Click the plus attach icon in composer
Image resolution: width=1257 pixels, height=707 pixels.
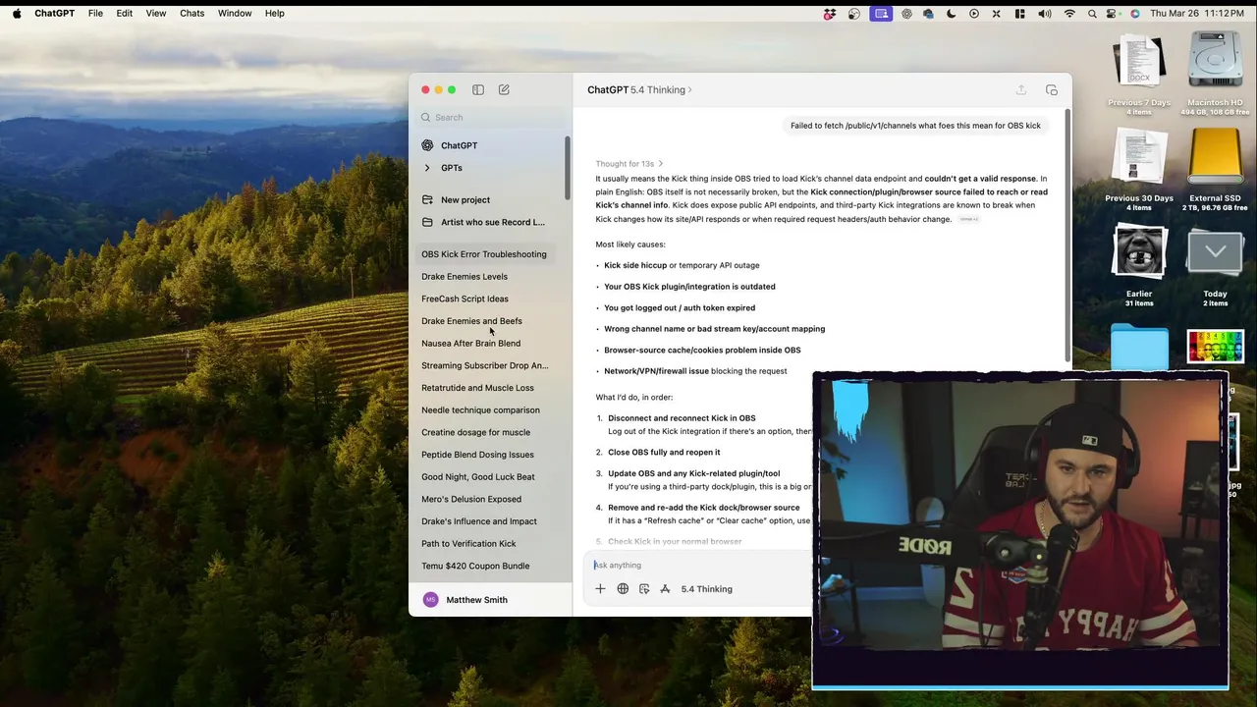(600, 589)
